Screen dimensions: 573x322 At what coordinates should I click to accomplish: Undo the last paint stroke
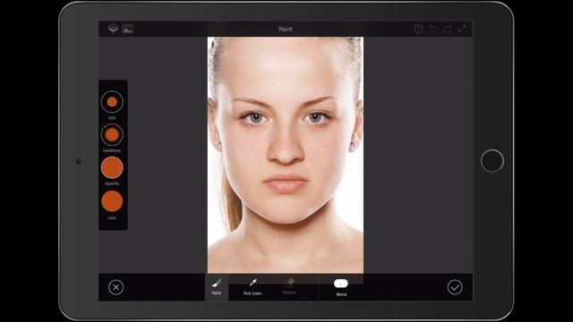pos(433,29)
